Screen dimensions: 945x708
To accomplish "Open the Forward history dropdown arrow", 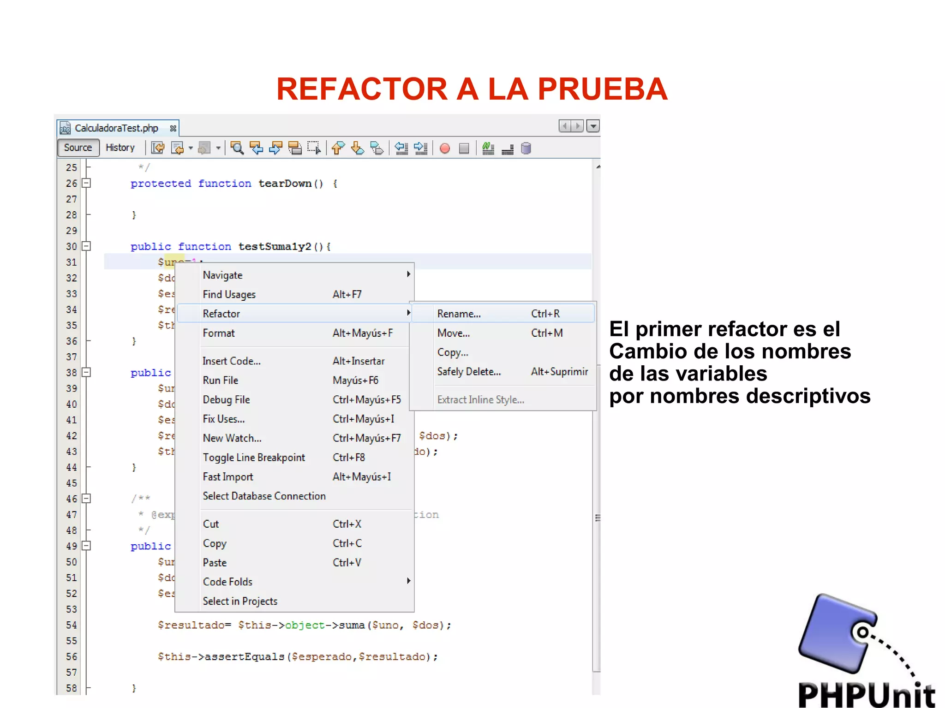I will point(218,148).
